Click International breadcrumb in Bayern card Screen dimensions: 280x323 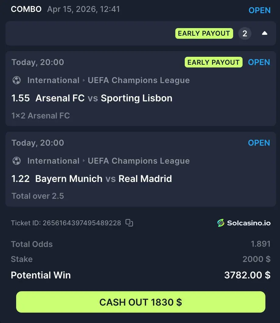53,161
